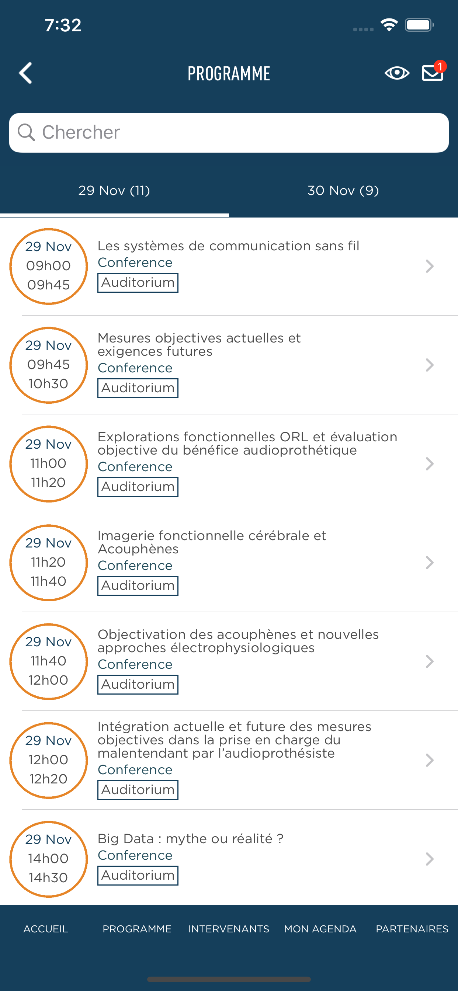Tap the 11h40–12h00 time circle
Screen dimensions: 458x991
[49, 662]
